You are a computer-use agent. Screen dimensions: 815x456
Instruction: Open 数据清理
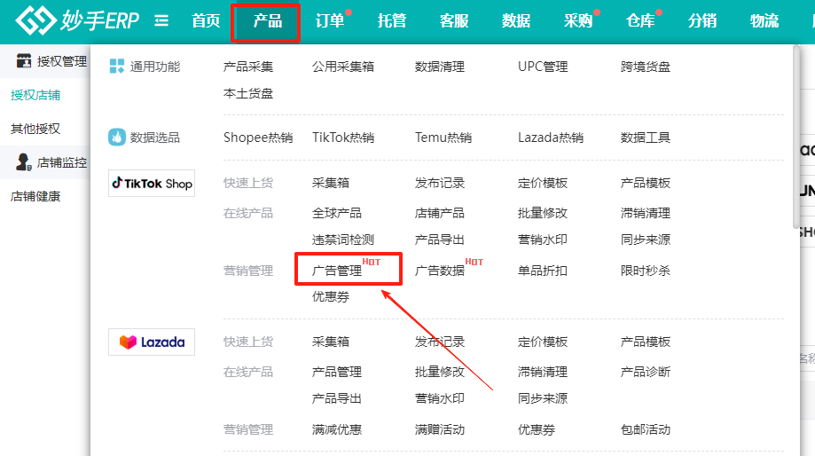(x=440, y=67)
